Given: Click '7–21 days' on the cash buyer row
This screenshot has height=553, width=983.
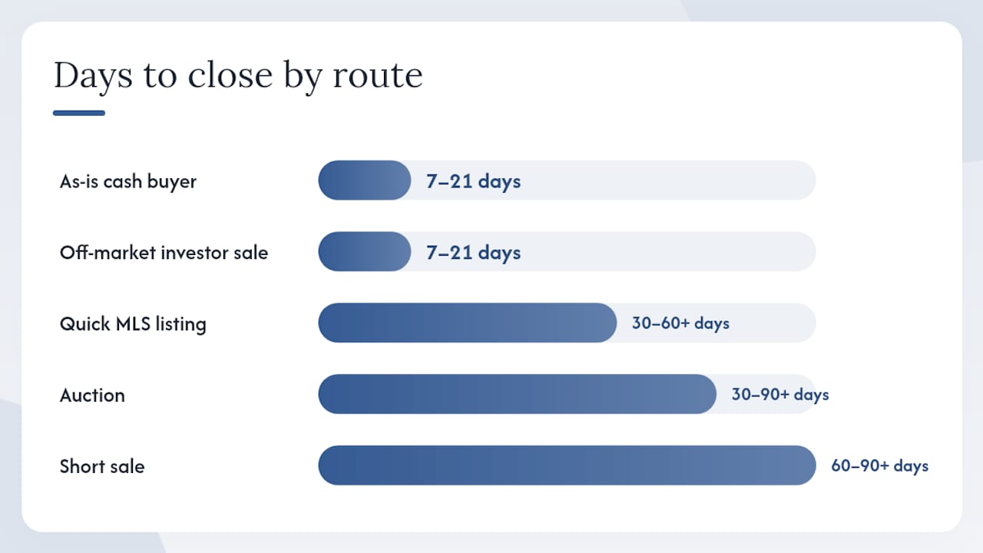Looking at the screenshot, I should (473, 181).
